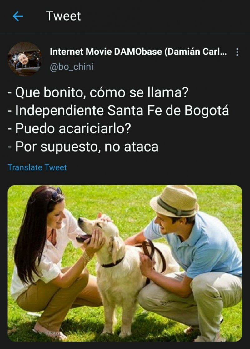Select the 'Independiente Santa Fe de Bogotá' line
This screenshot has height=349, width=250.
pyautogui.click(x=118, y=110)
